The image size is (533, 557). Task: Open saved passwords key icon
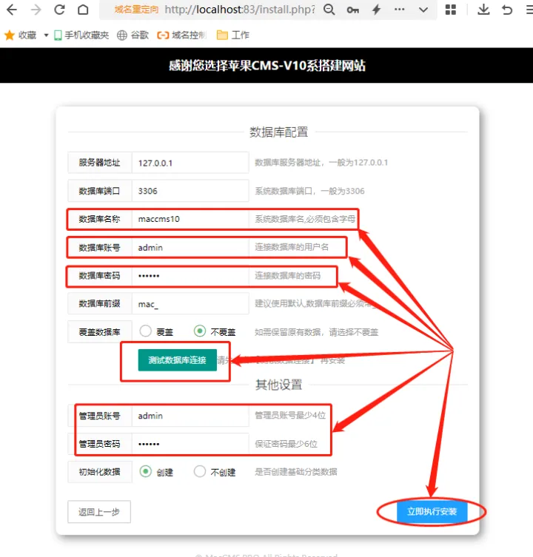coord(352,10)
